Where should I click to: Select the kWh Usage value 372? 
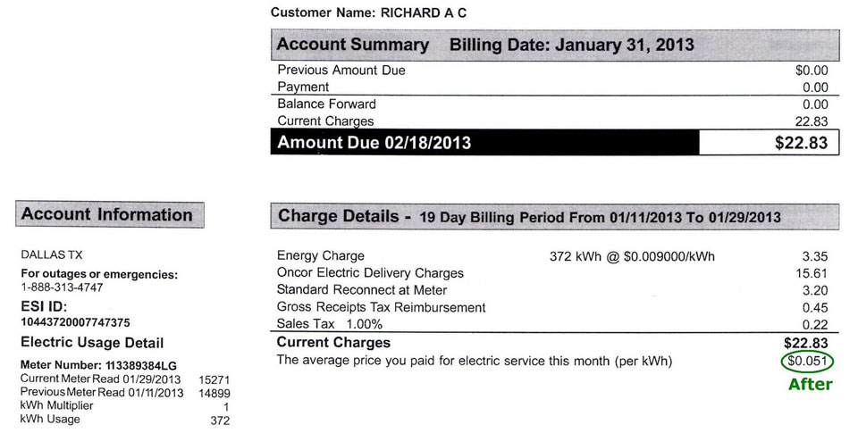click(220, 421)
